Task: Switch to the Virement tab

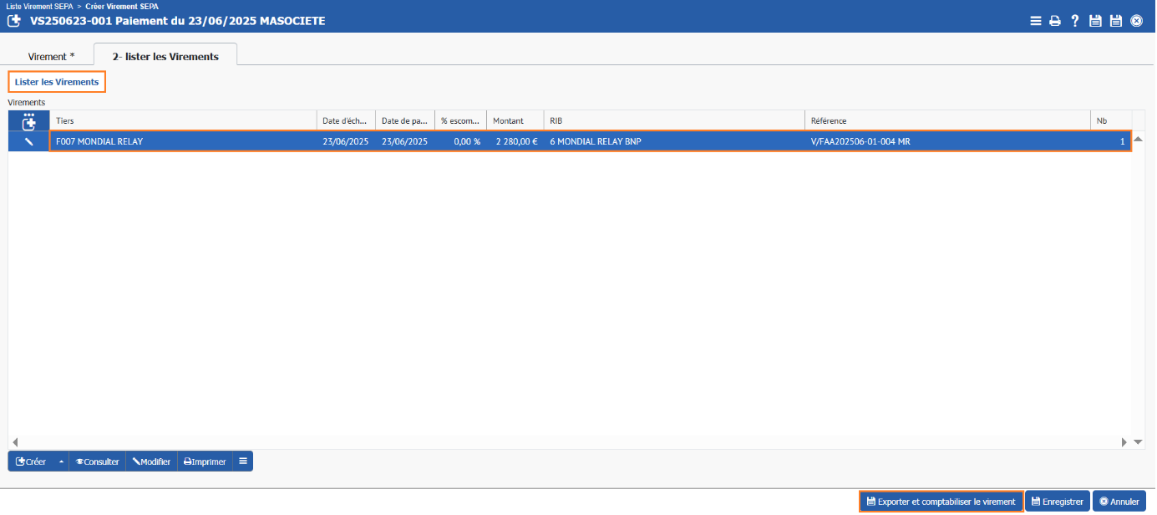Action: 51,56
